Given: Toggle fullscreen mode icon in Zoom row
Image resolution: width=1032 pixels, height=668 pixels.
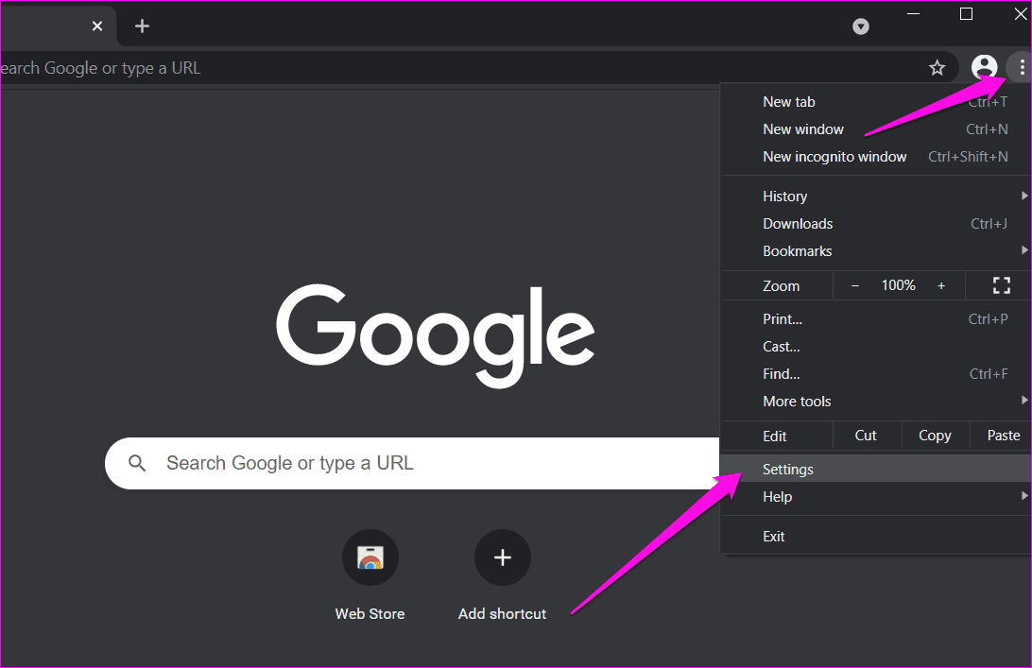Looking at the screenshot, I should pos(1001,285).
